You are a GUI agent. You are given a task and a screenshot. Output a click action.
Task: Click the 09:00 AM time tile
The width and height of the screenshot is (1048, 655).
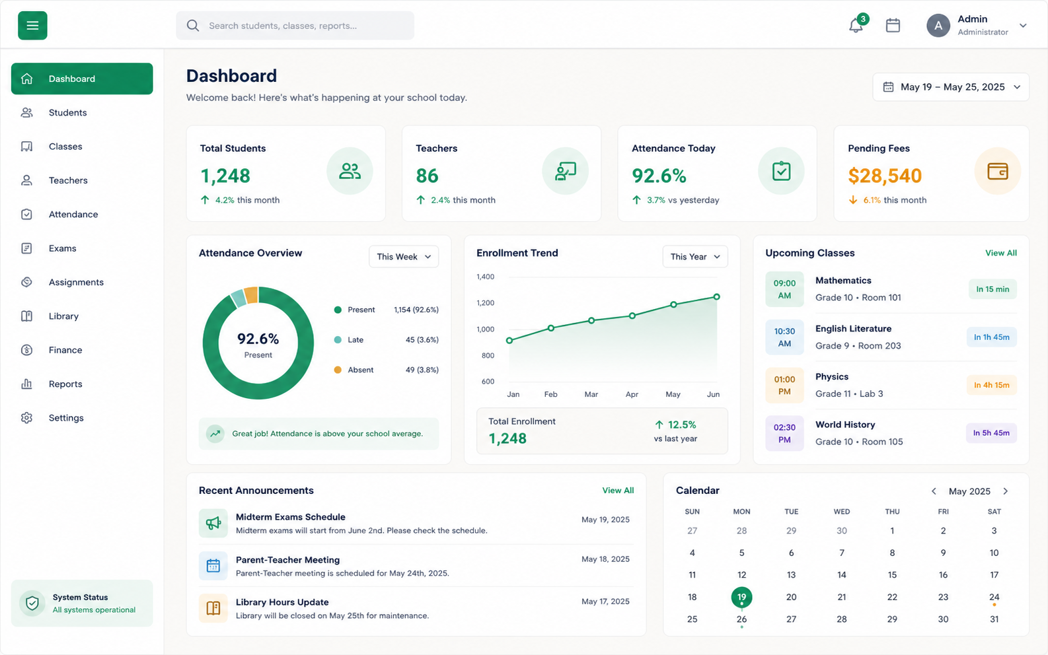coord(784,289)
